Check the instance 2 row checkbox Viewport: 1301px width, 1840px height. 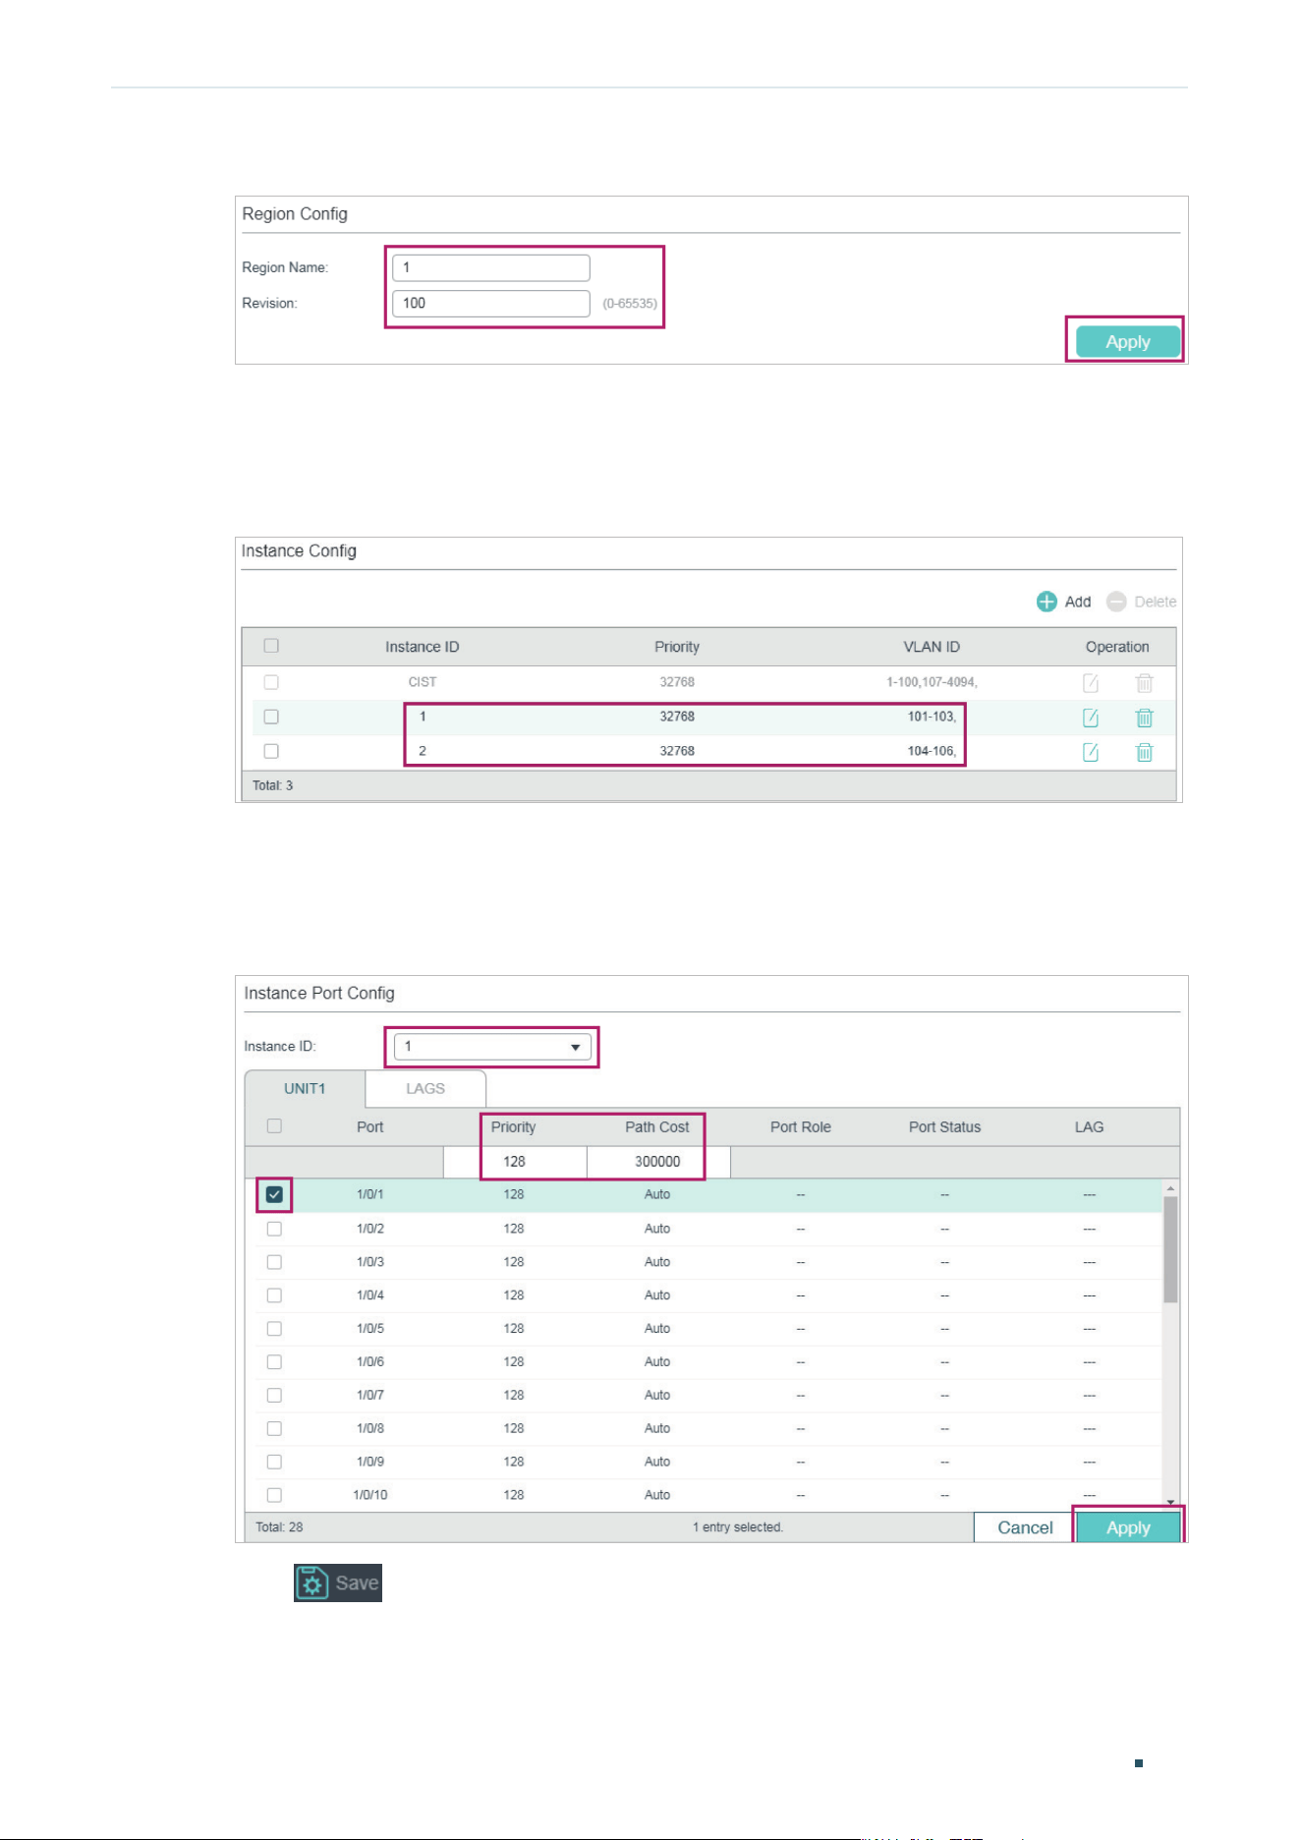[271, 751]
